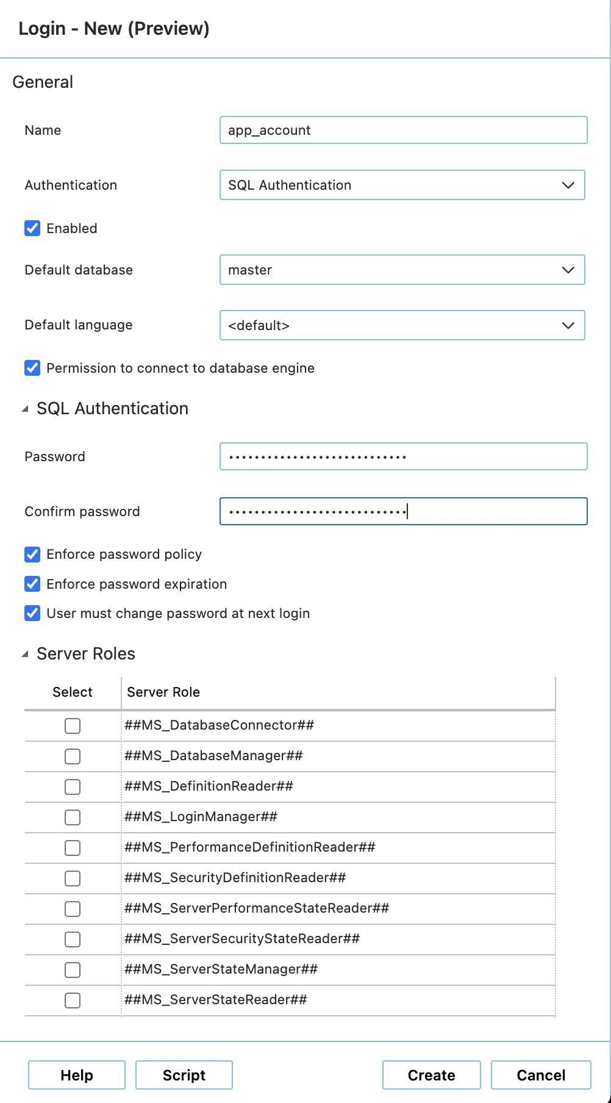
Task: Click the Create button
Action: click(x=431, y=1075)
